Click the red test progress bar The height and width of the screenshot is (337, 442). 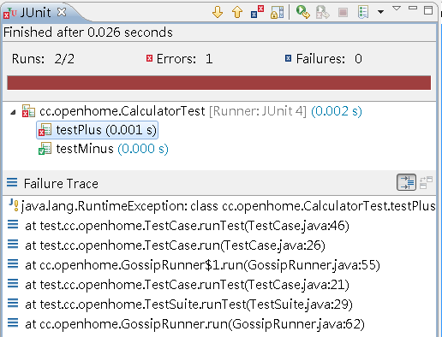click(219, 83)
